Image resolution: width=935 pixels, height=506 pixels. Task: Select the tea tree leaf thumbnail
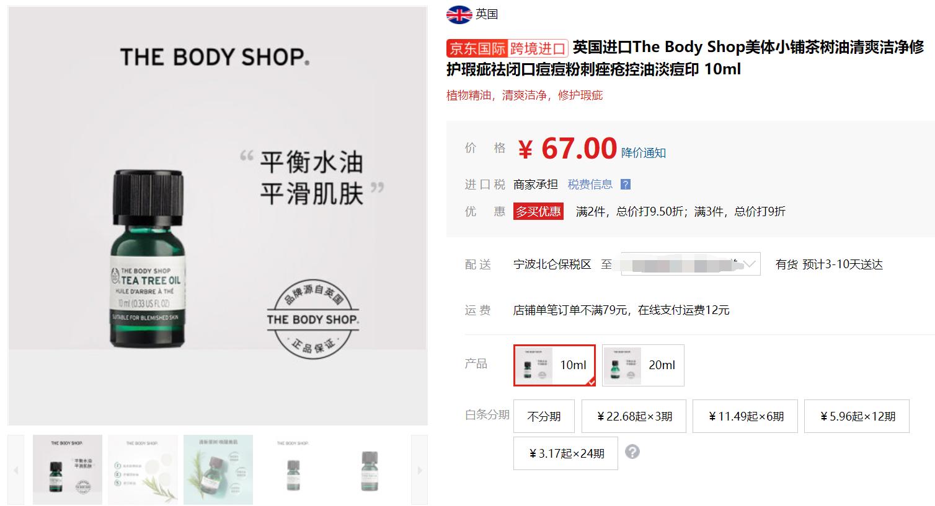[218, 469]
